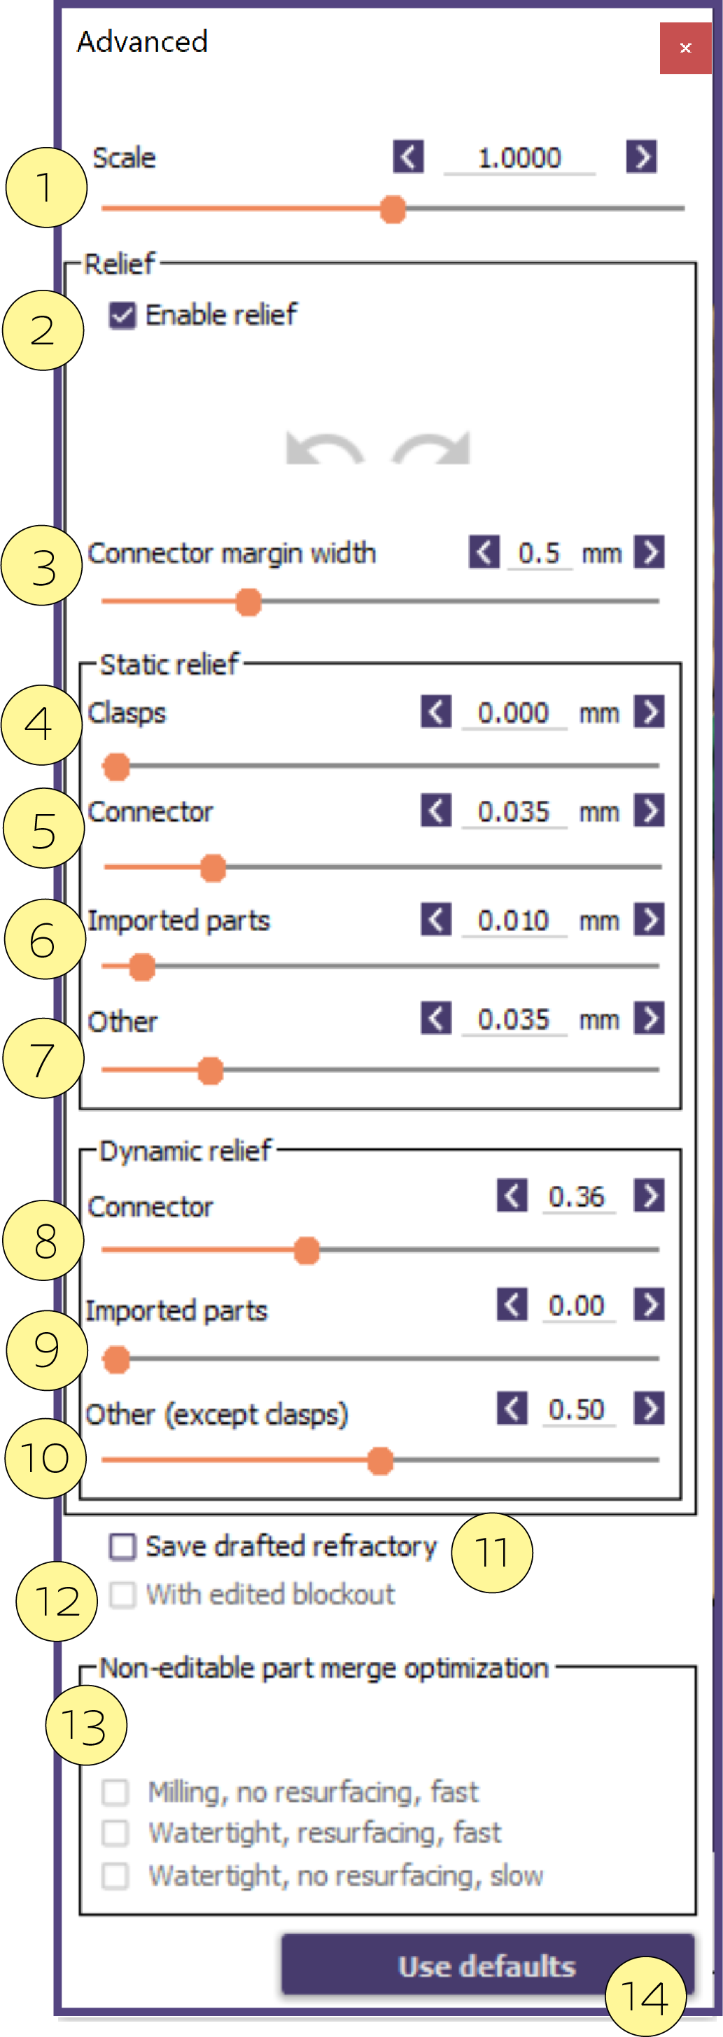The width and height of the screenshot is (723, 2037).
Task: Increase static Connector relief value
Action: coord(650,811)
